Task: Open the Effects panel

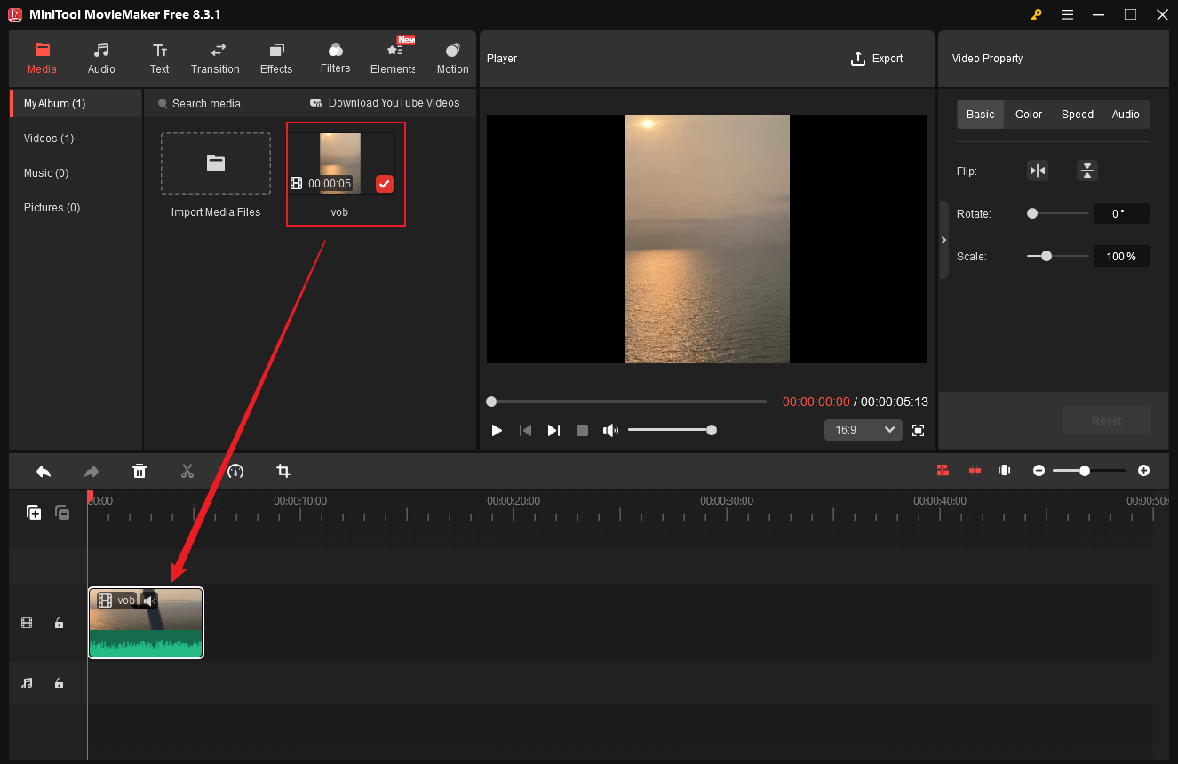Action: pos(275,58)
